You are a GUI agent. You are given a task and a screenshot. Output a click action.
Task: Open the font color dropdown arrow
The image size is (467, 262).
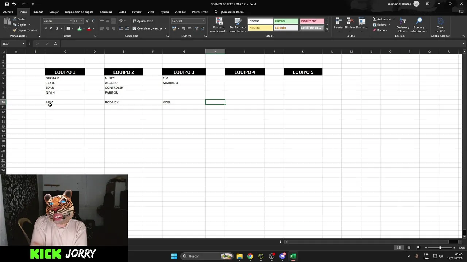(93, 28)
